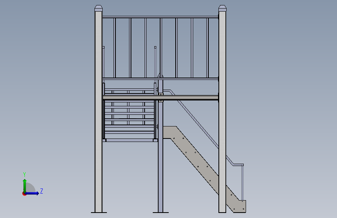Image resolution: width=337 pixels, height=218 pixels.
Task: Click the Y label of the triad
Action: point(24,175)
